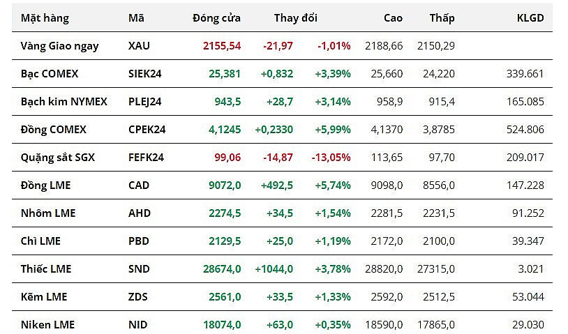Open the "Vàng Giao ngay" row
Image resolution: width=568 pixels, height=334 pixels.
coord(59,45)
